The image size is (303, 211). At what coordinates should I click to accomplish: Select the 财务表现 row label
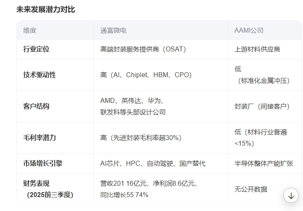pyautogui.click(x=36, y=184)
